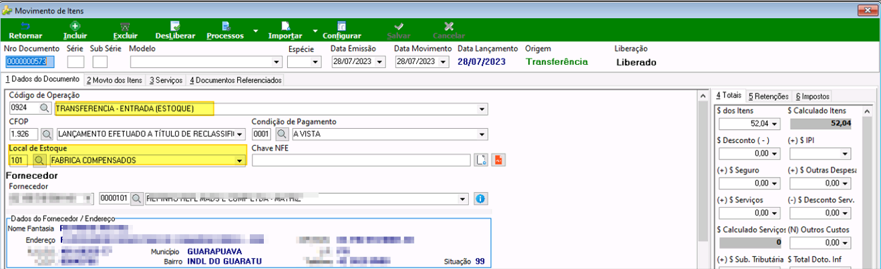Click the DesLiberar toolbar button

coord(175,31)
